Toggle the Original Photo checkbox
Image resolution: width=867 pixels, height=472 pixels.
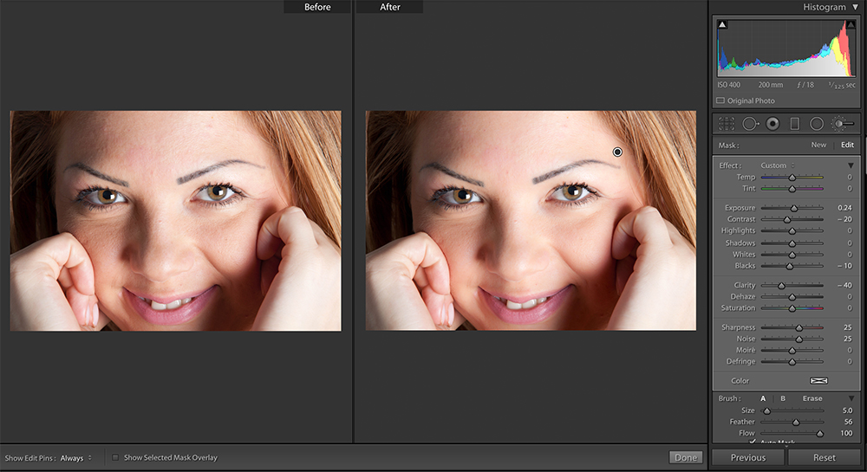(720, 100)
